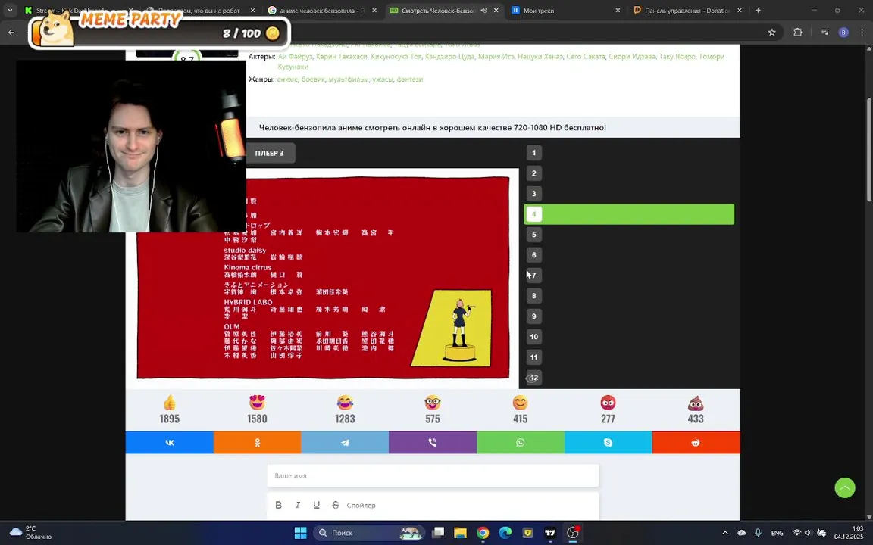Open genre link фэнтези

410,79
